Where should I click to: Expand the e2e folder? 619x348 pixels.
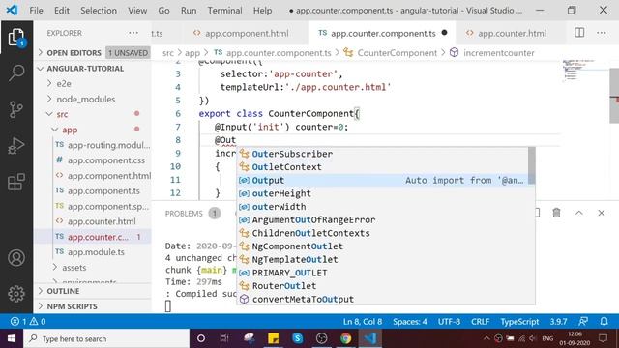(x=64, y=84)
